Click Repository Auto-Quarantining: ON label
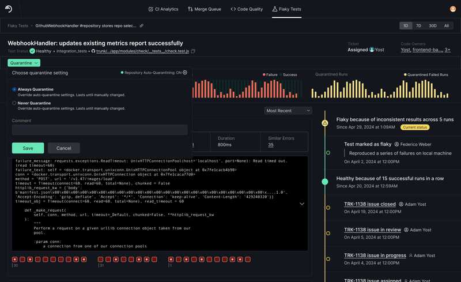The height and width of the screenshot is (282, 461). [153, 73]
